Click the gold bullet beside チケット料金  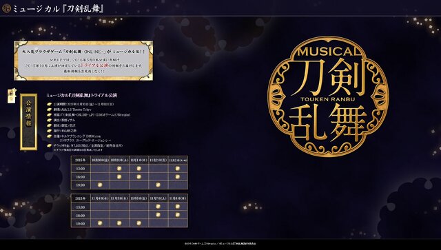tap(50, 146)
